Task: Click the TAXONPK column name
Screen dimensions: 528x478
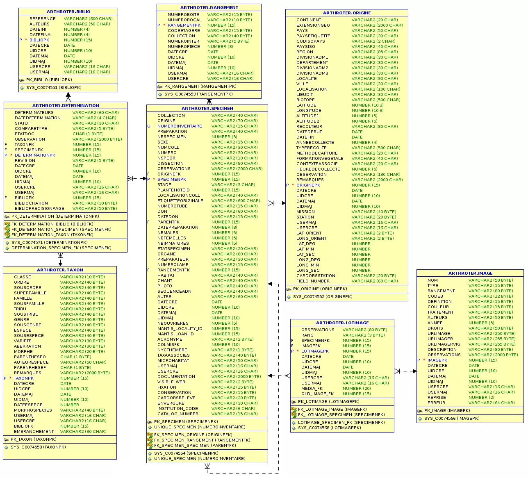Action: 24,378
